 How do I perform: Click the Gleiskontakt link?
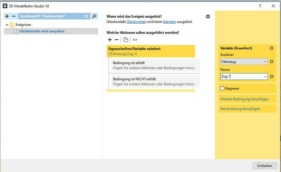136,22
